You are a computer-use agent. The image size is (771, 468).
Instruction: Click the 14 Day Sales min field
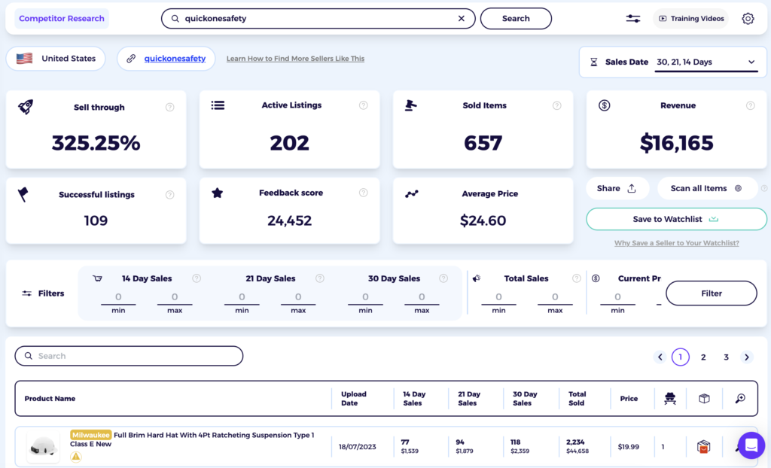point(118,297)
